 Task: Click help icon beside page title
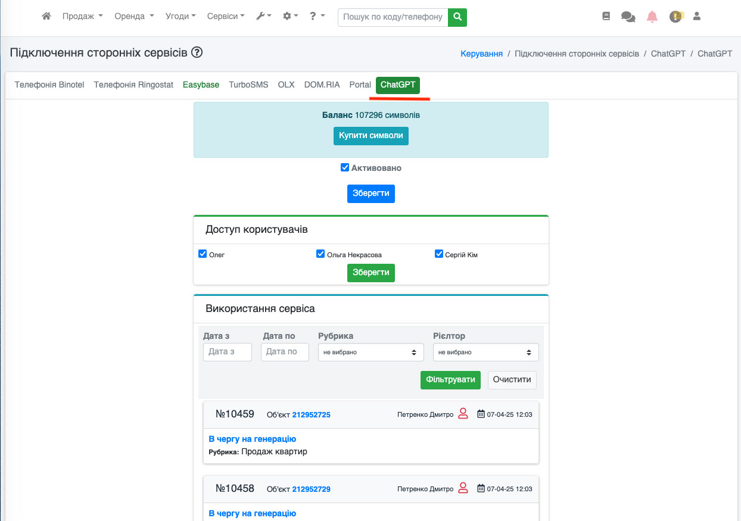point(197,52)
